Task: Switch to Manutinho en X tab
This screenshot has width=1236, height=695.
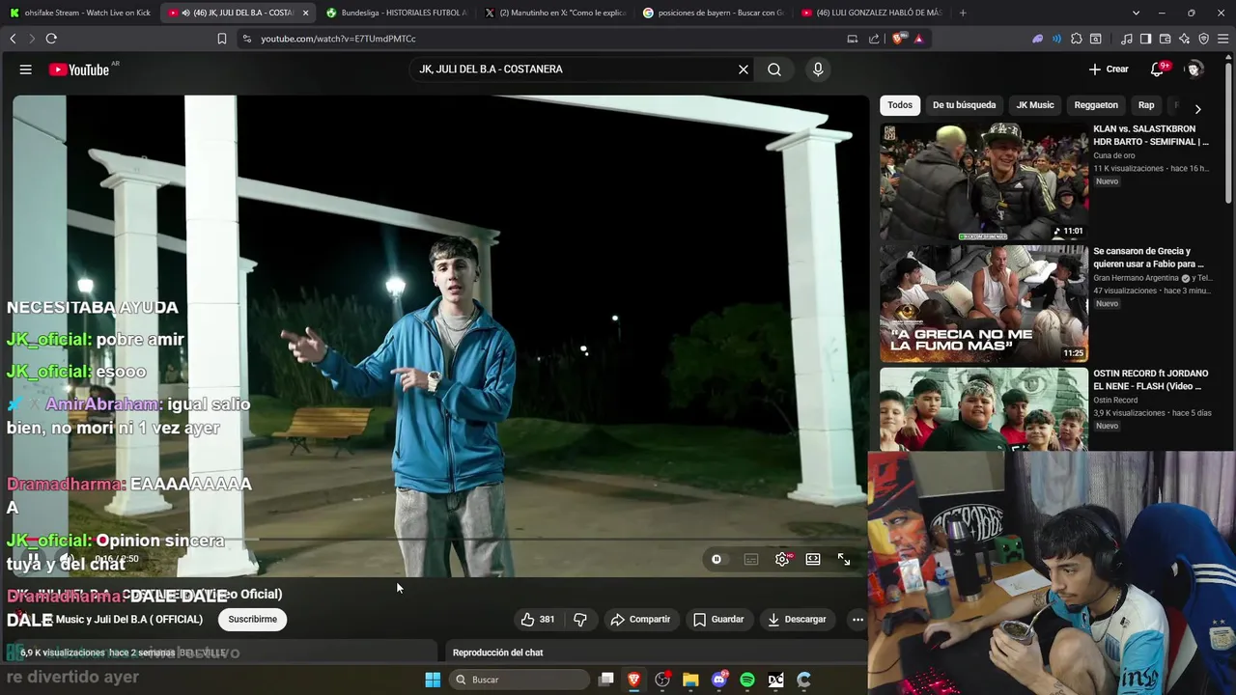Action: (x=555, y=13)
